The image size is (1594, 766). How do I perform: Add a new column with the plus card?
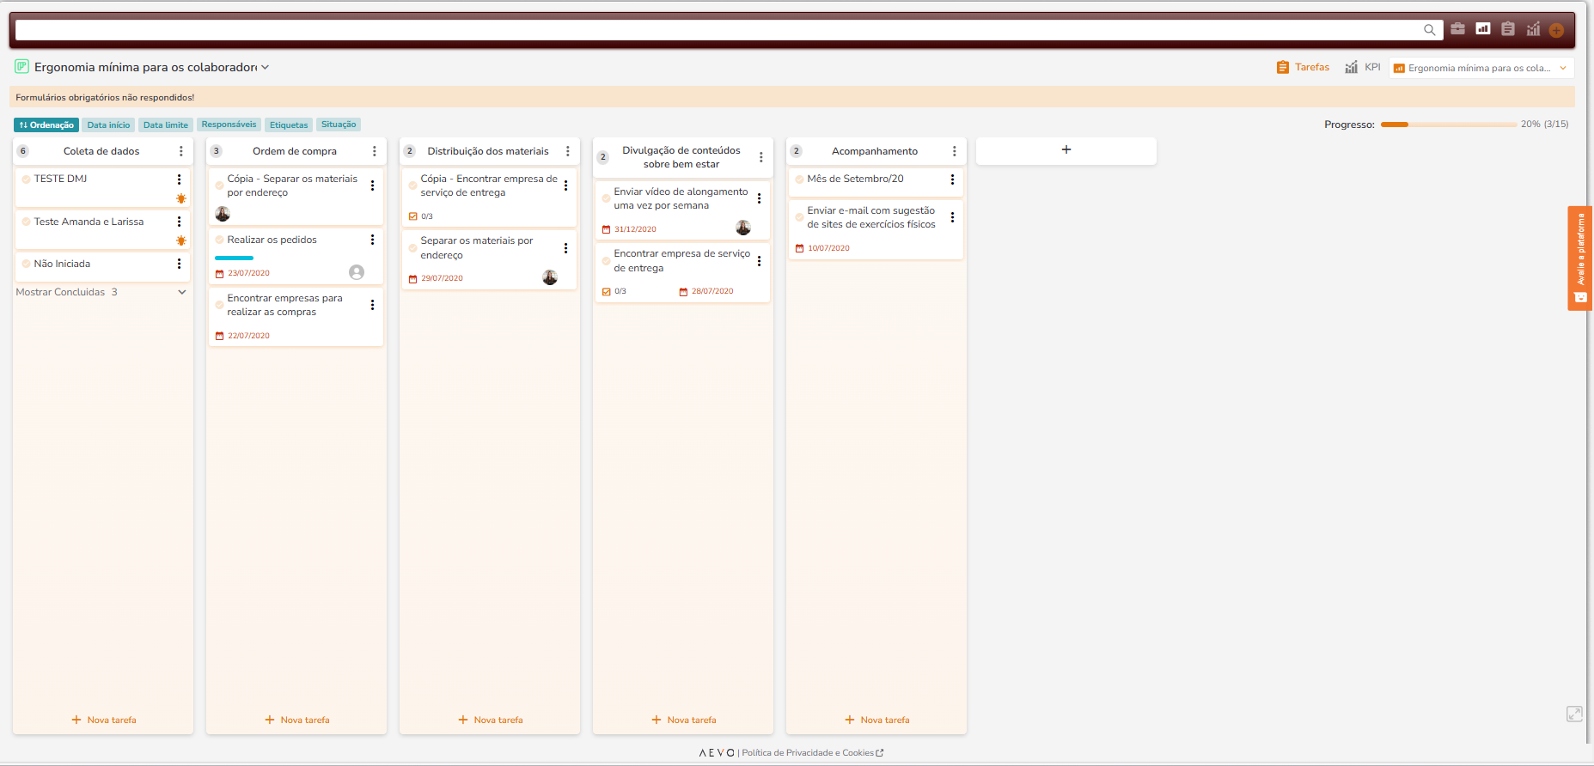click(1066, 150)
